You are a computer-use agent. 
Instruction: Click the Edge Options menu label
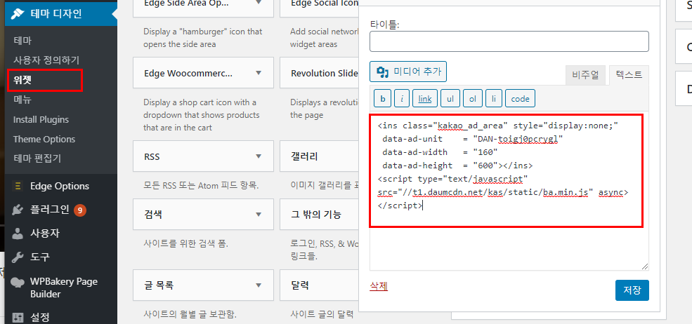pyautogui.click(x=60, y=186)
